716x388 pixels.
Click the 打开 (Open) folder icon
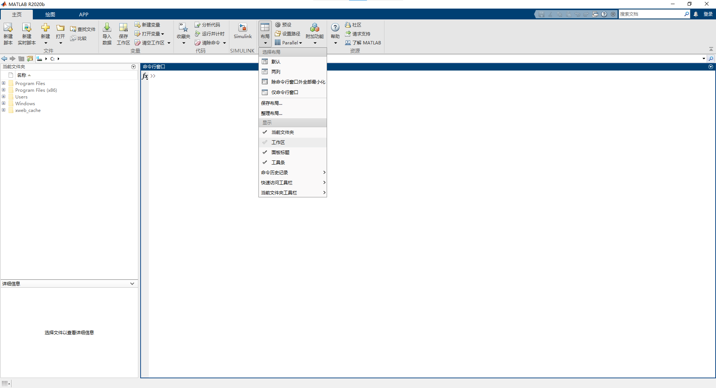coord(60,28)
